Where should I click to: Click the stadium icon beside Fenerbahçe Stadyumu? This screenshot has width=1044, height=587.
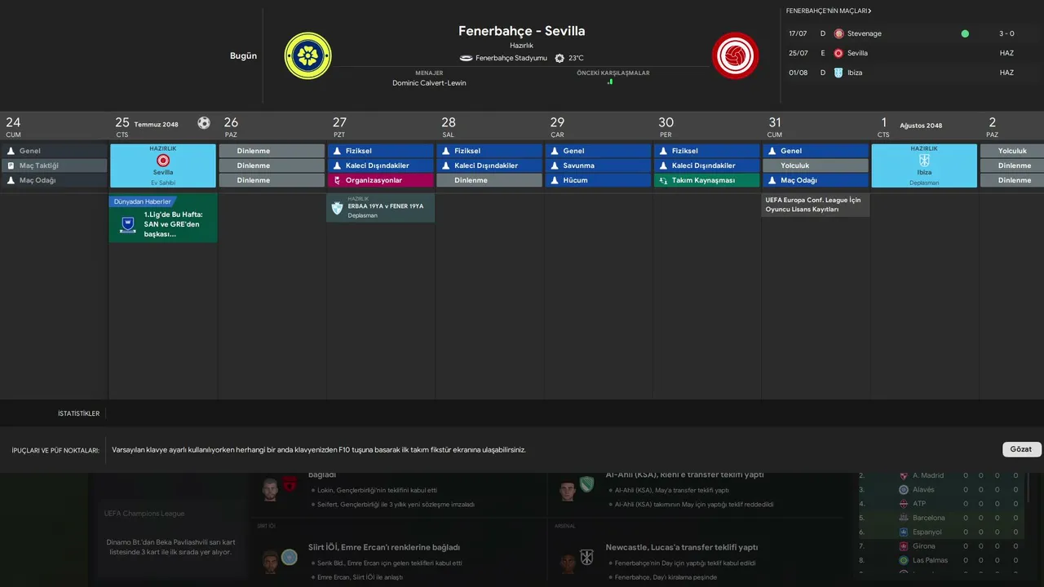[x=467, y=58]
